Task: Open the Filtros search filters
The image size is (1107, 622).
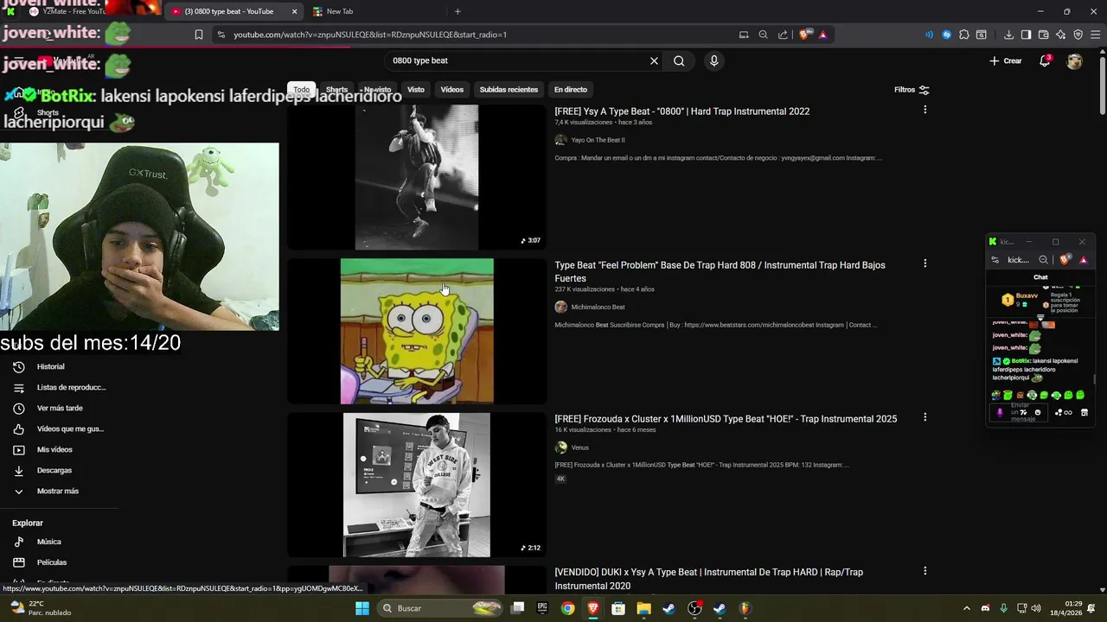Action: pos(912,90)
